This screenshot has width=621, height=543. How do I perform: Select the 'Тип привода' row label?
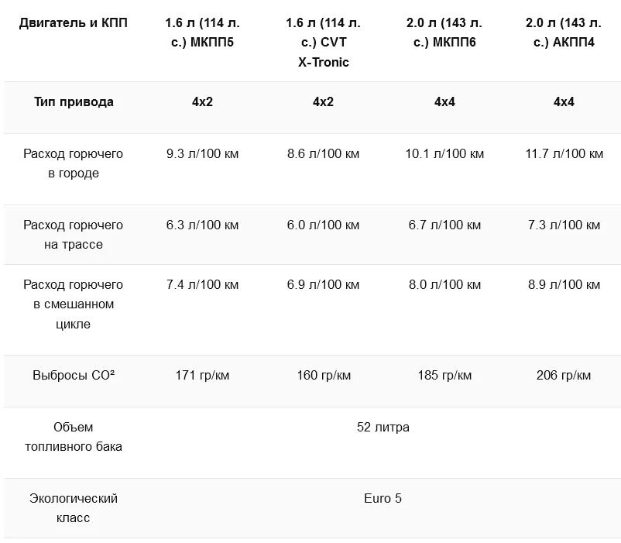point(73,102)
